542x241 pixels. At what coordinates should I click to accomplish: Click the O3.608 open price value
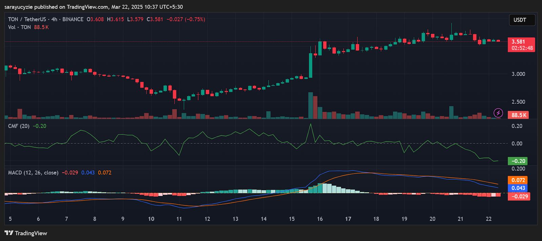95,19
